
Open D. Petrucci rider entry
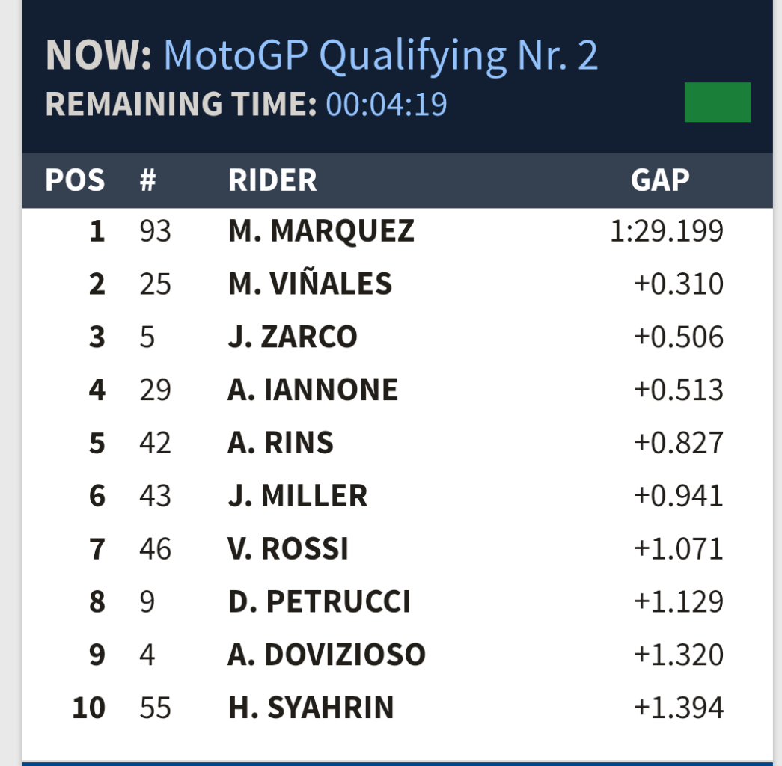pos(320,602)
